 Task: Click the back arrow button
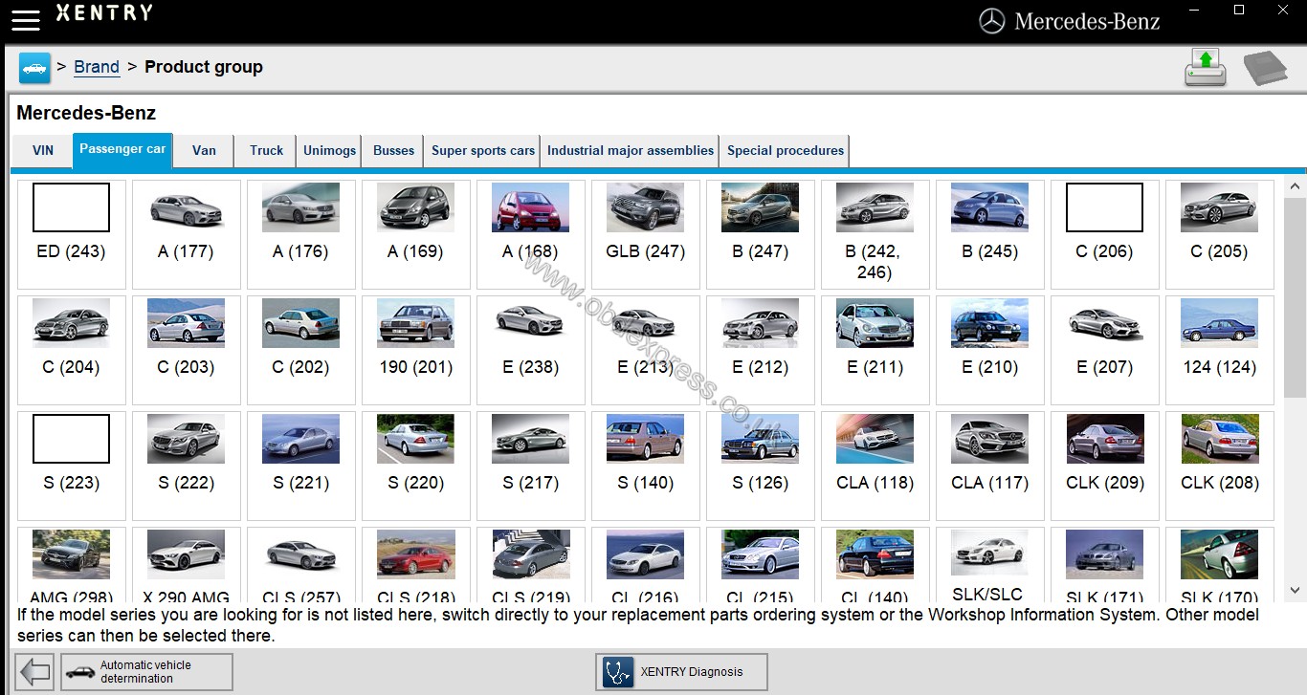click(x=35, y=672)
